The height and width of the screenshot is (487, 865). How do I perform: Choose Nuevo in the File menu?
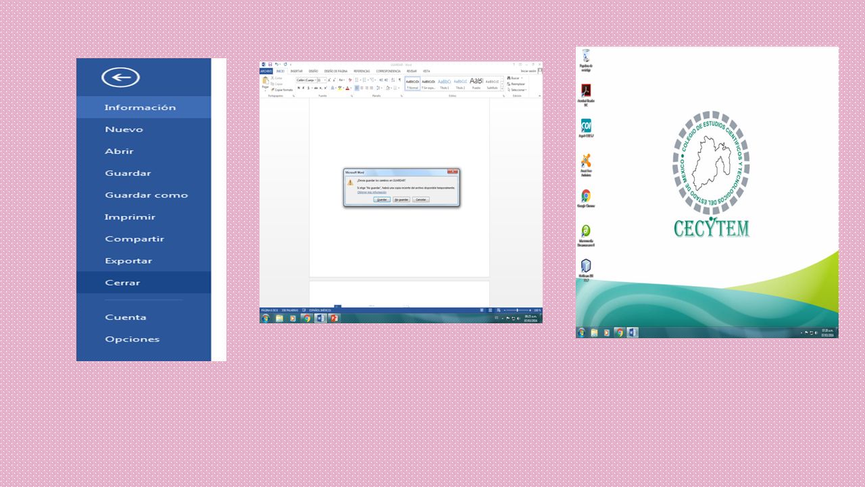click(143, 129)
